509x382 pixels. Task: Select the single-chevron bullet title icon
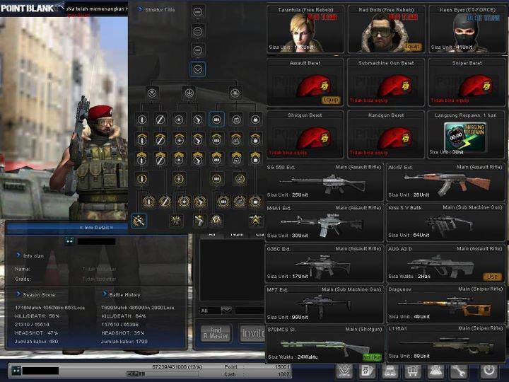tap(141, 139)
